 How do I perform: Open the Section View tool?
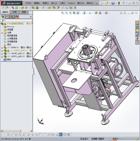click(74, 13)
